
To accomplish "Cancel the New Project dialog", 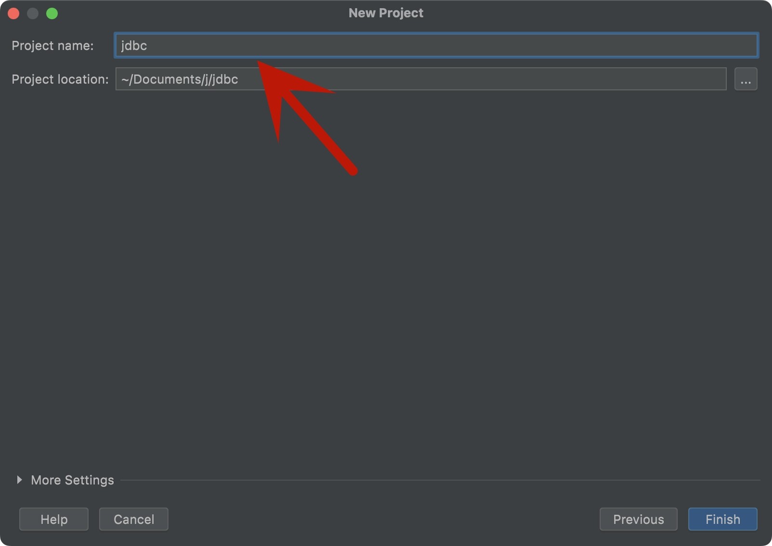I will click(x=134, y=519).
